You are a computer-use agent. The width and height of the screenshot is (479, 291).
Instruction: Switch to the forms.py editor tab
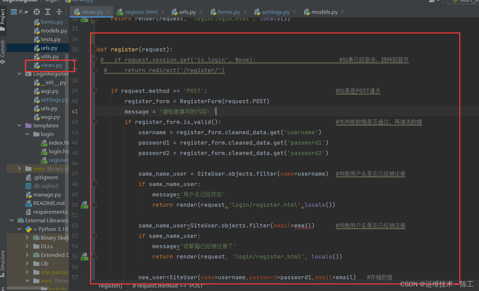pos(229,12)
